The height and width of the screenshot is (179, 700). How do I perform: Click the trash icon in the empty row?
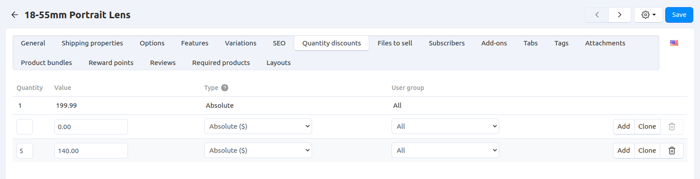click(x=671, y=126)
